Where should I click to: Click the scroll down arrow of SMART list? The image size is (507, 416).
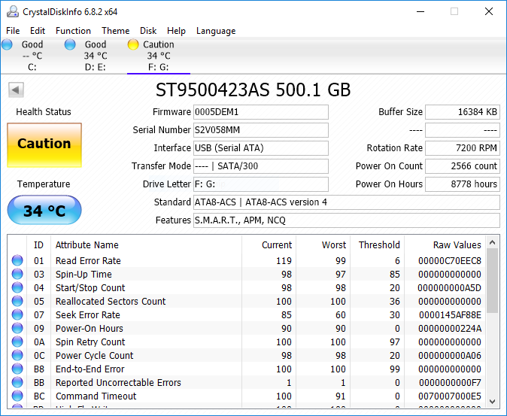click(492, 402)
